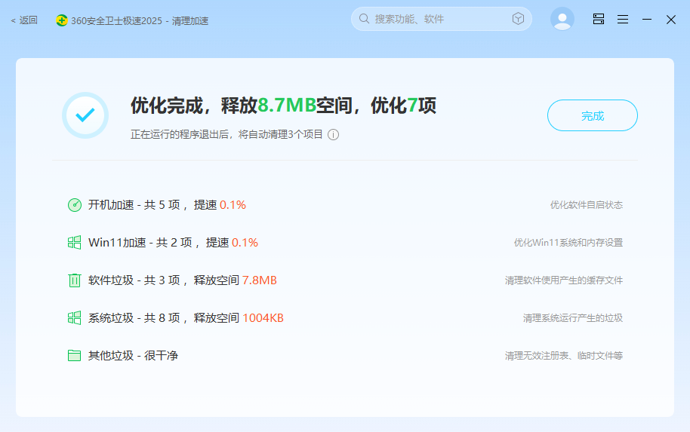Viewport: 690px width, 432px height.
Task: Select the Win11加速 result row
Action: [x=345, y=243]
